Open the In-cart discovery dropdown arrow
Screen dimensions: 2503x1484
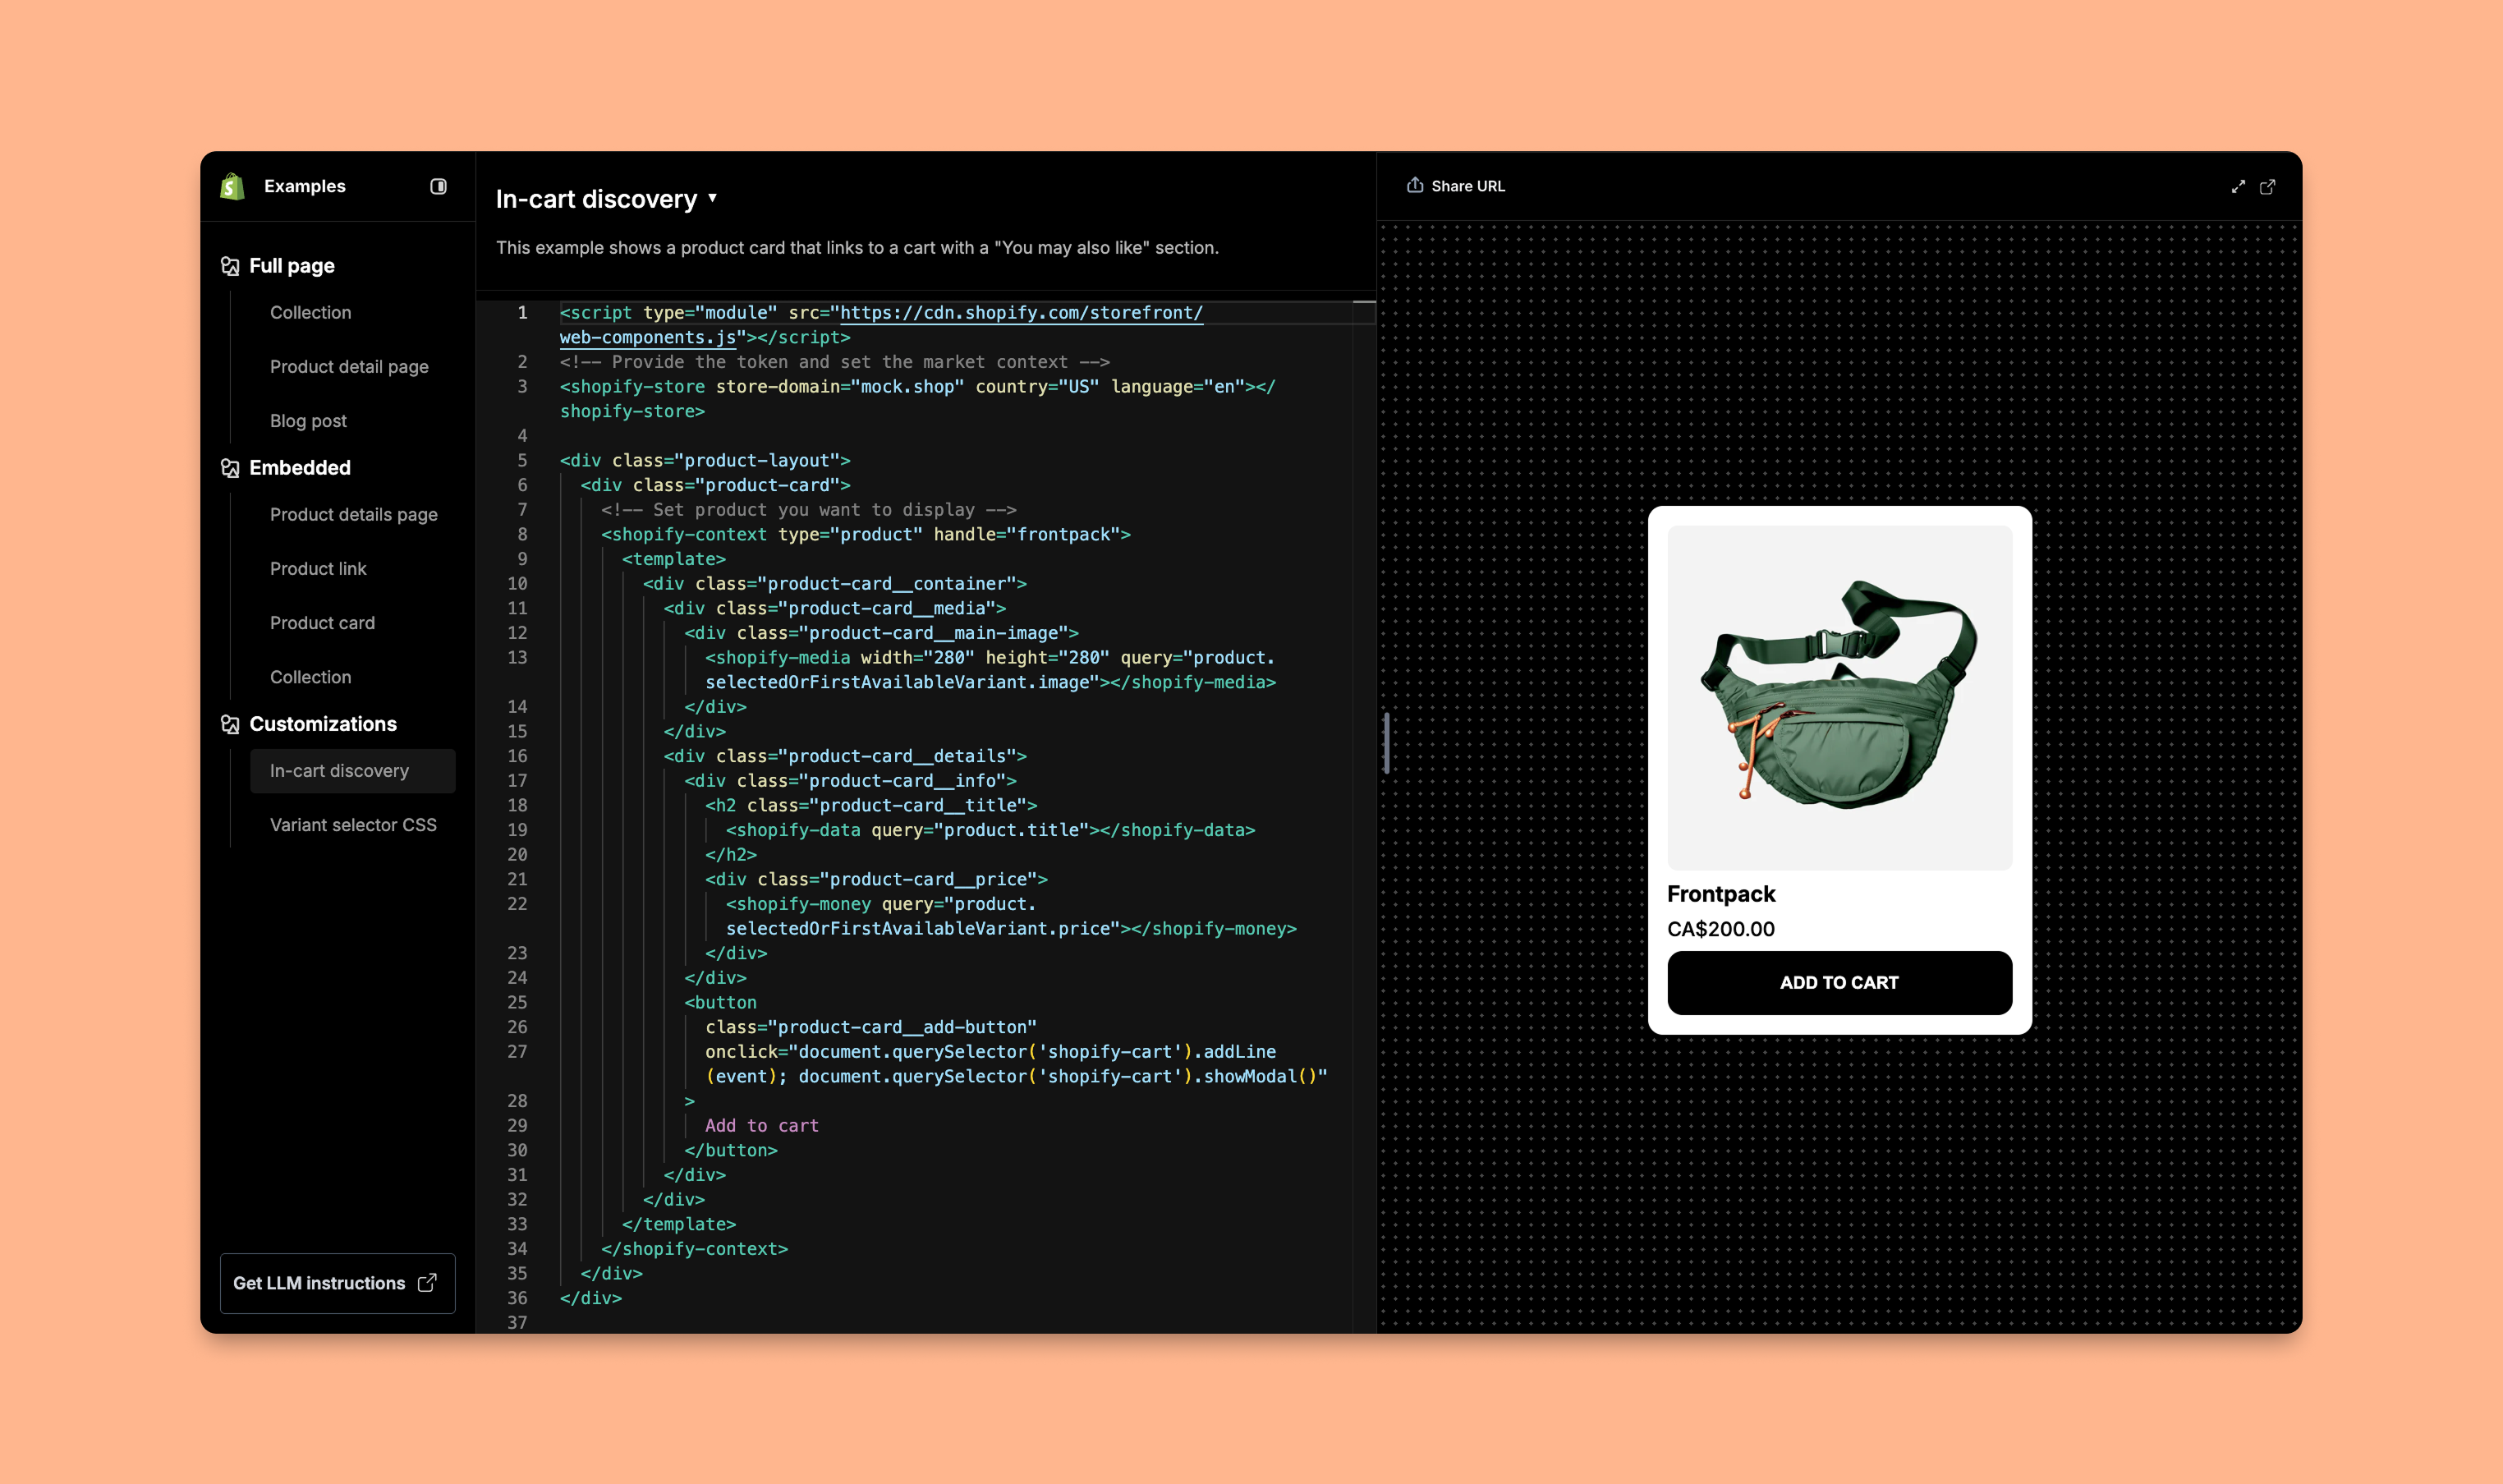click(713, 198)
